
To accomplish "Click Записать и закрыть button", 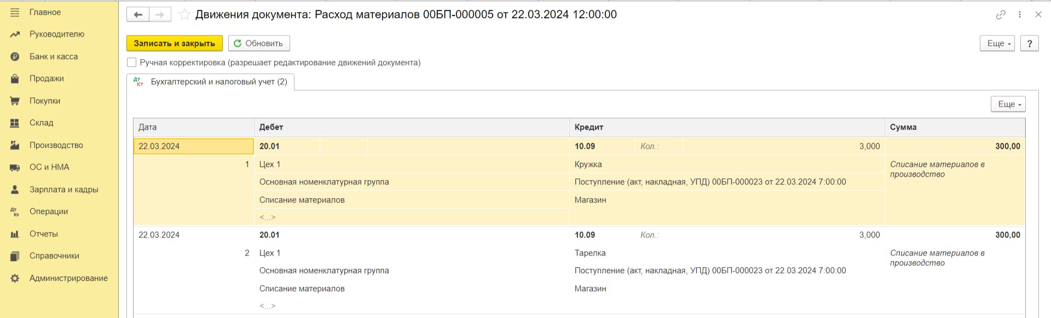I will 175,43.
